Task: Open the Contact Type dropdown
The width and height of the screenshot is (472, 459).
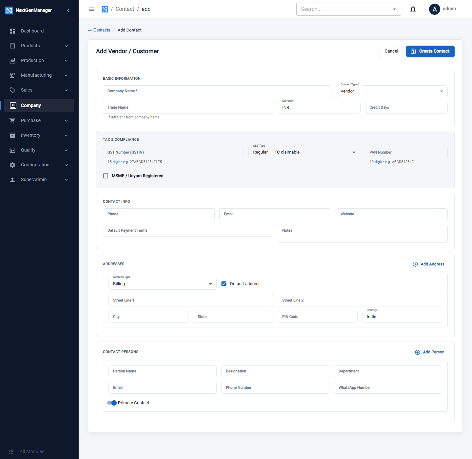Action: coord(392,91)
